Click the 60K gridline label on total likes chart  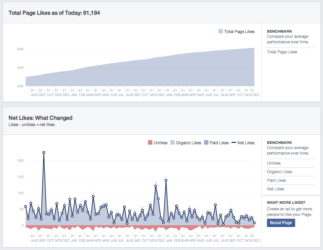20,49
